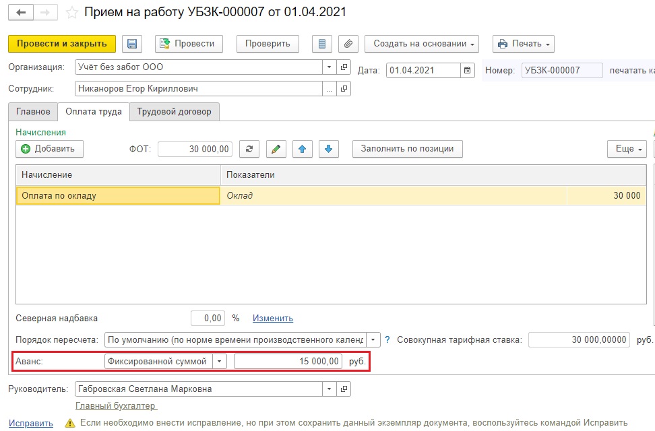Add document to favorites star

coord(72,13)
